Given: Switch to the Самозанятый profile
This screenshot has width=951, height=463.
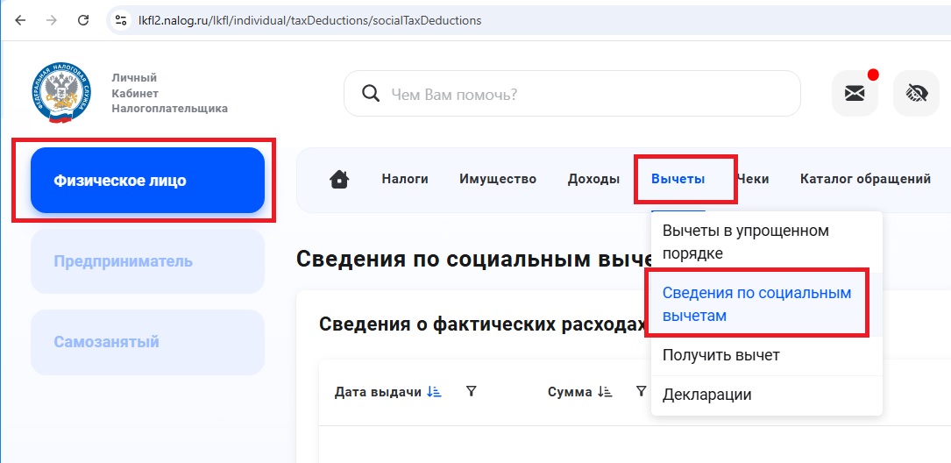Looking at the screenshot, I should (x=147, y=342).
